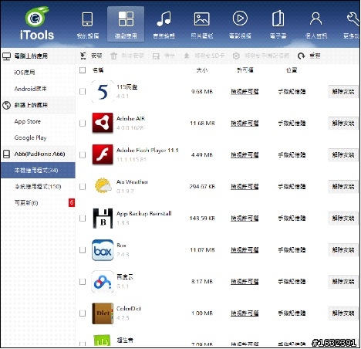Open the Music ringtones note icon tab
The image size is (361, 349).
pyautogui.click(x=164, y=25)
